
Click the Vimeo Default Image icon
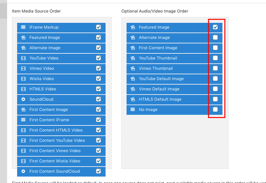tap(133, 89)
